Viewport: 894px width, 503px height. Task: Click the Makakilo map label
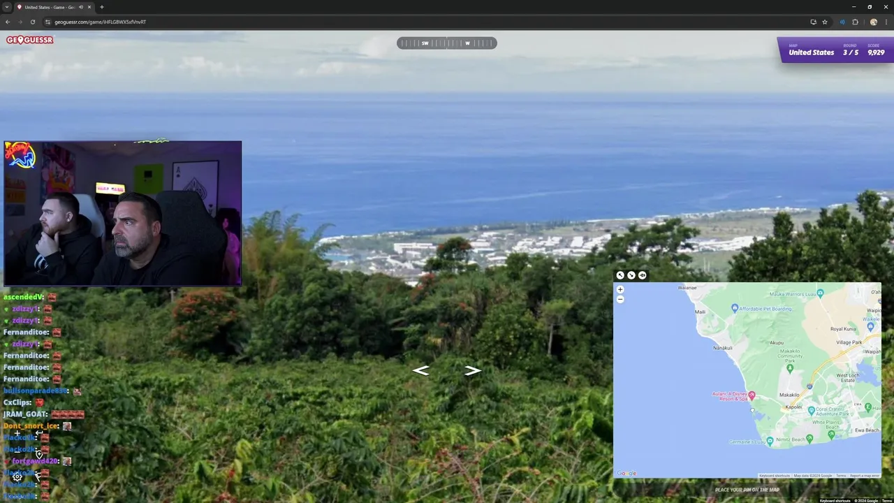(789, 395)
